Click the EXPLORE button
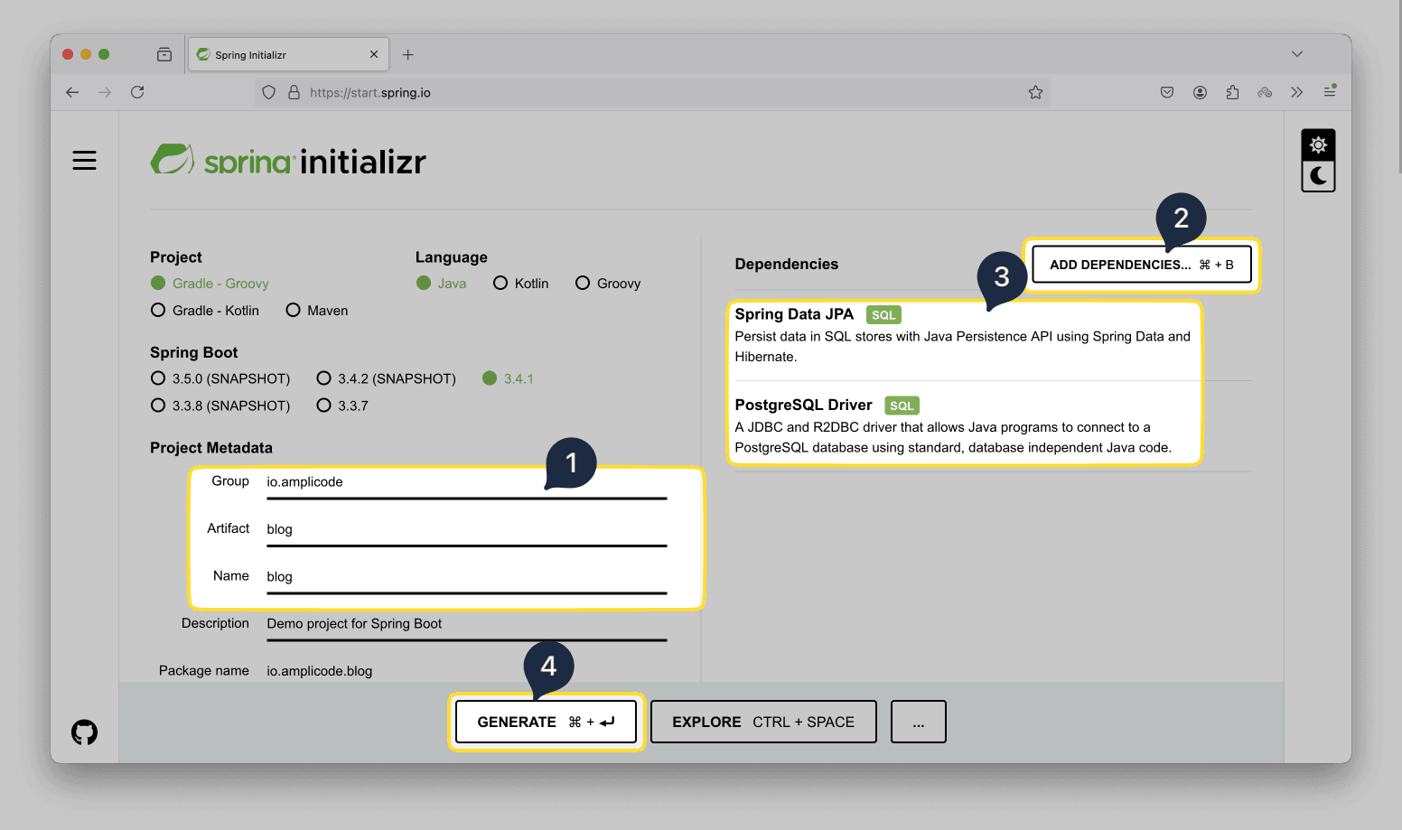Viewport: 1402px width, 830px height. point(763,722)
